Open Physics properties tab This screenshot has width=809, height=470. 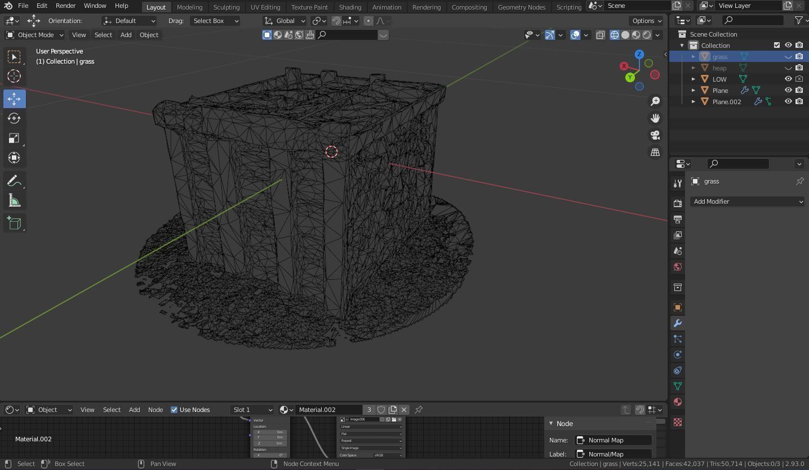[677, 355]
